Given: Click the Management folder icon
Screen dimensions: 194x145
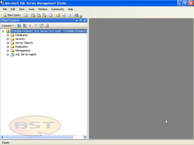Looking at the screenshot, I should pyautogui.click(x=12, y=50).
